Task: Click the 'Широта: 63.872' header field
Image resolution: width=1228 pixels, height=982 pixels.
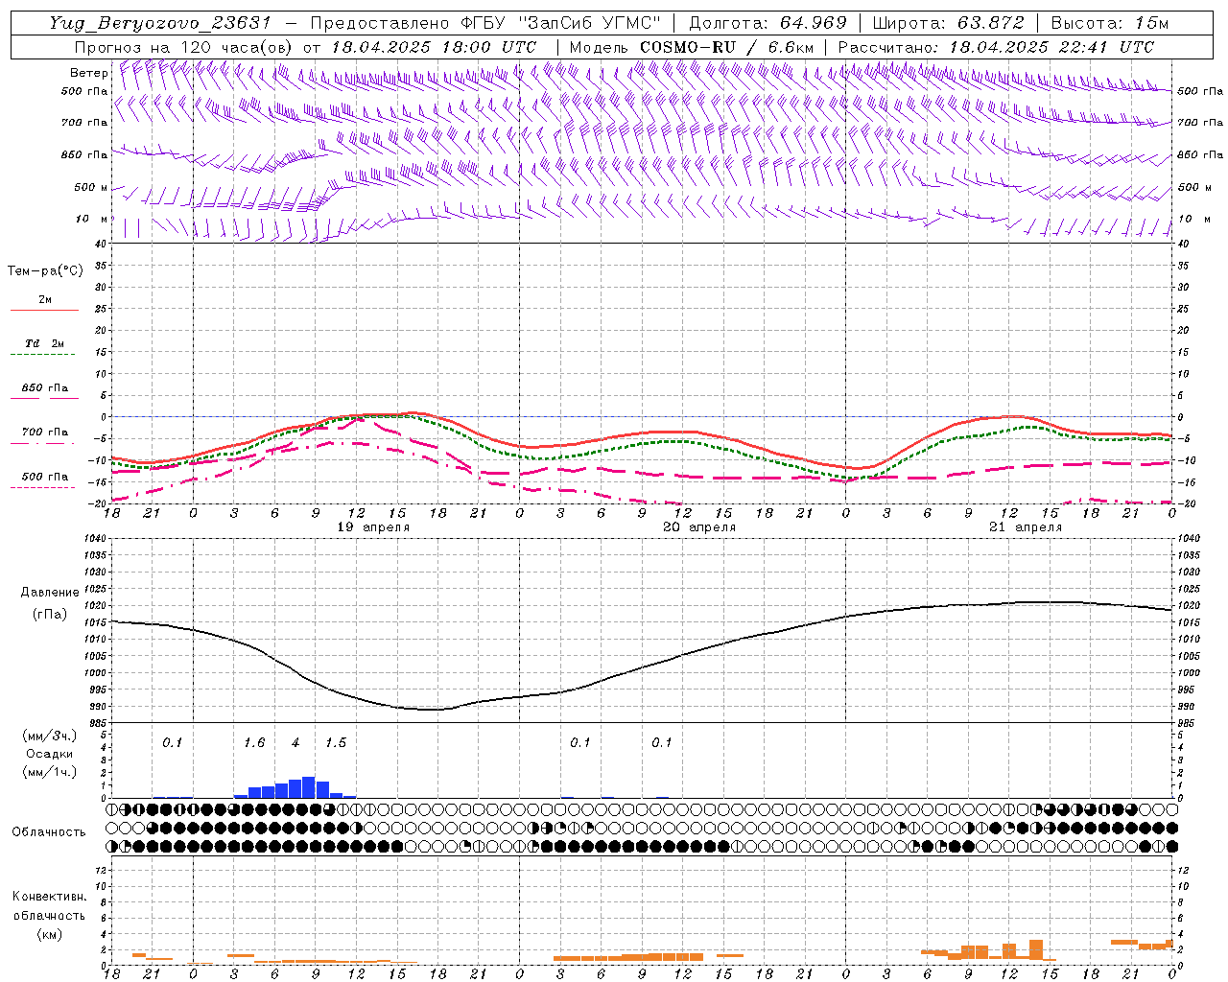Action: tap(948, 23)
